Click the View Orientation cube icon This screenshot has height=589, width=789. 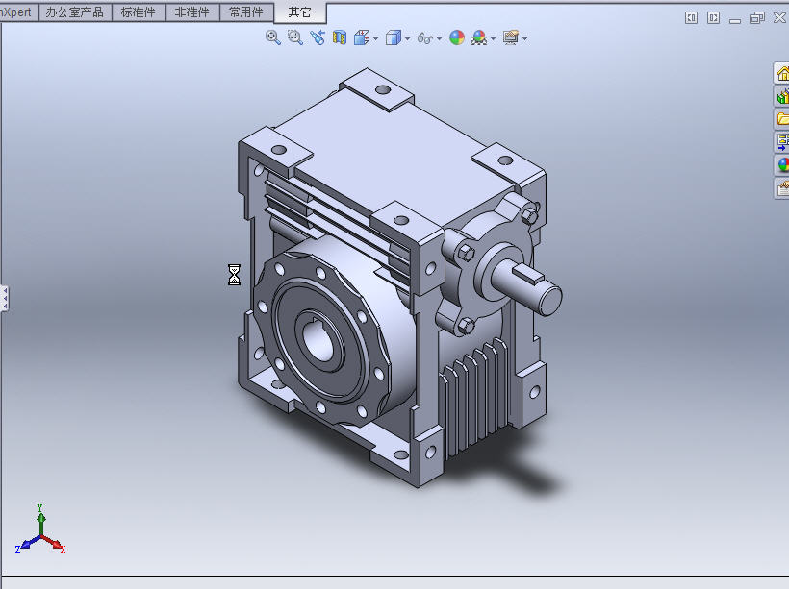[x=362, y=37]
